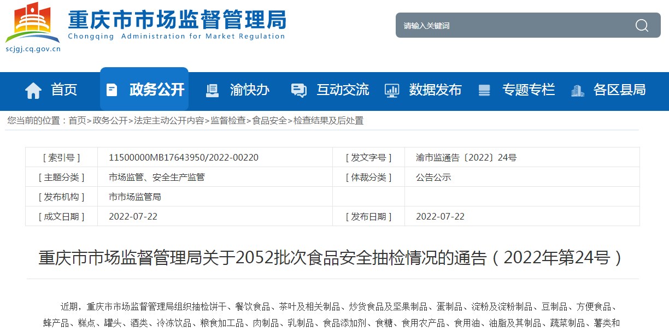Click the buildings icon beside 各区县局
The image size is (669, 331).
[577, 90]
